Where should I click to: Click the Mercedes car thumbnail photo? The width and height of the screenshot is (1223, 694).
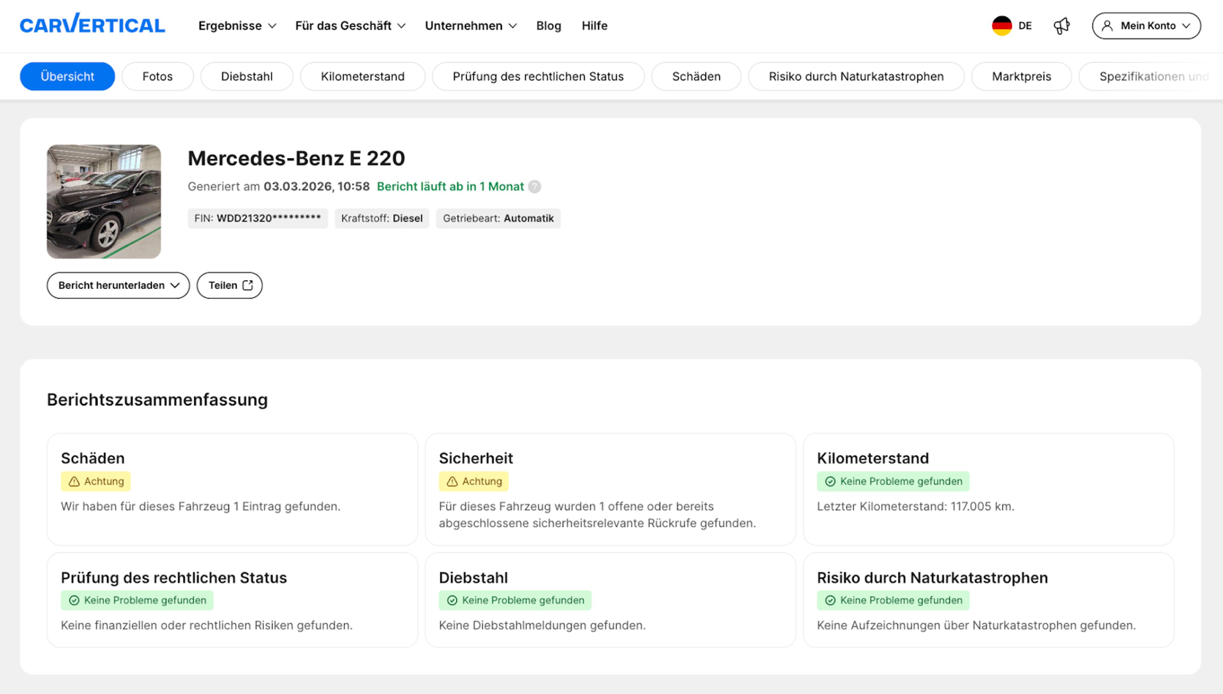click(x=104, y=202)
